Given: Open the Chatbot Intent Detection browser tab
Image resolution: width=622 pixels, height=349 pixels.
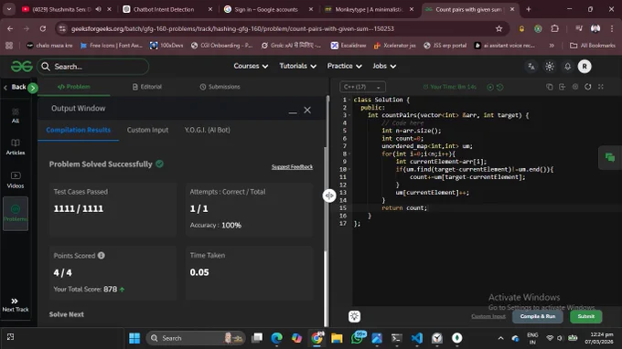Looking at the screenshot, I should (x=167, y=9).
